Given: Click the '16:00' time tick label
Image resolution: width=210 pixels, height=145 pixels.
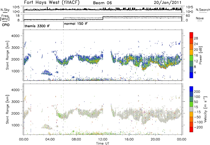Looking at the screenshot, I should click(129, 140).
